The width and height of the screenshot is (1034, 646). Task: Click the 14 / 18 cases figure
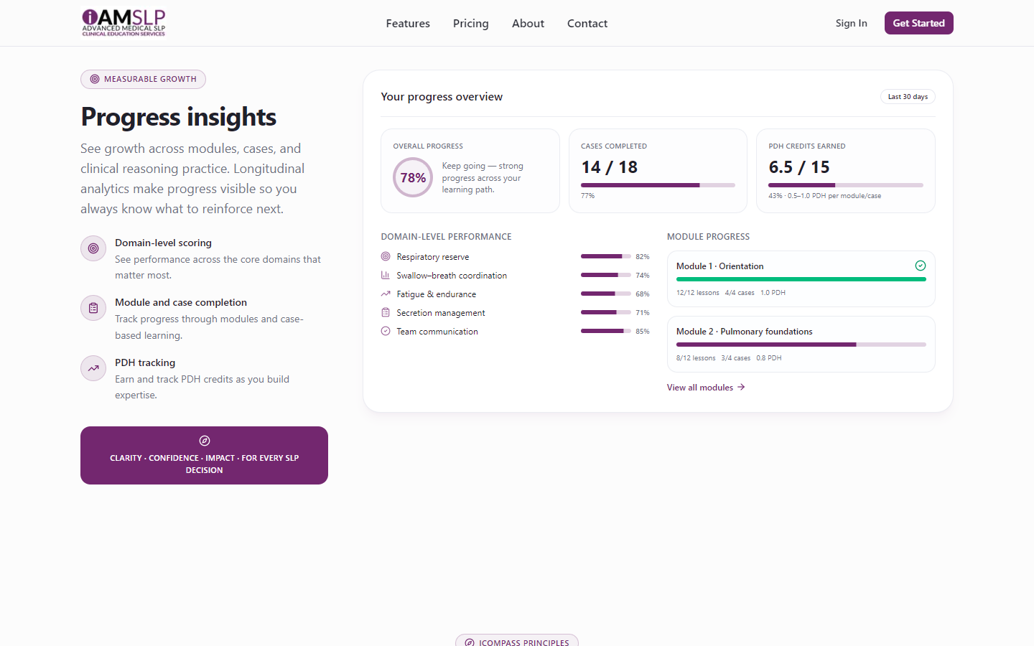tap(610, 167)
